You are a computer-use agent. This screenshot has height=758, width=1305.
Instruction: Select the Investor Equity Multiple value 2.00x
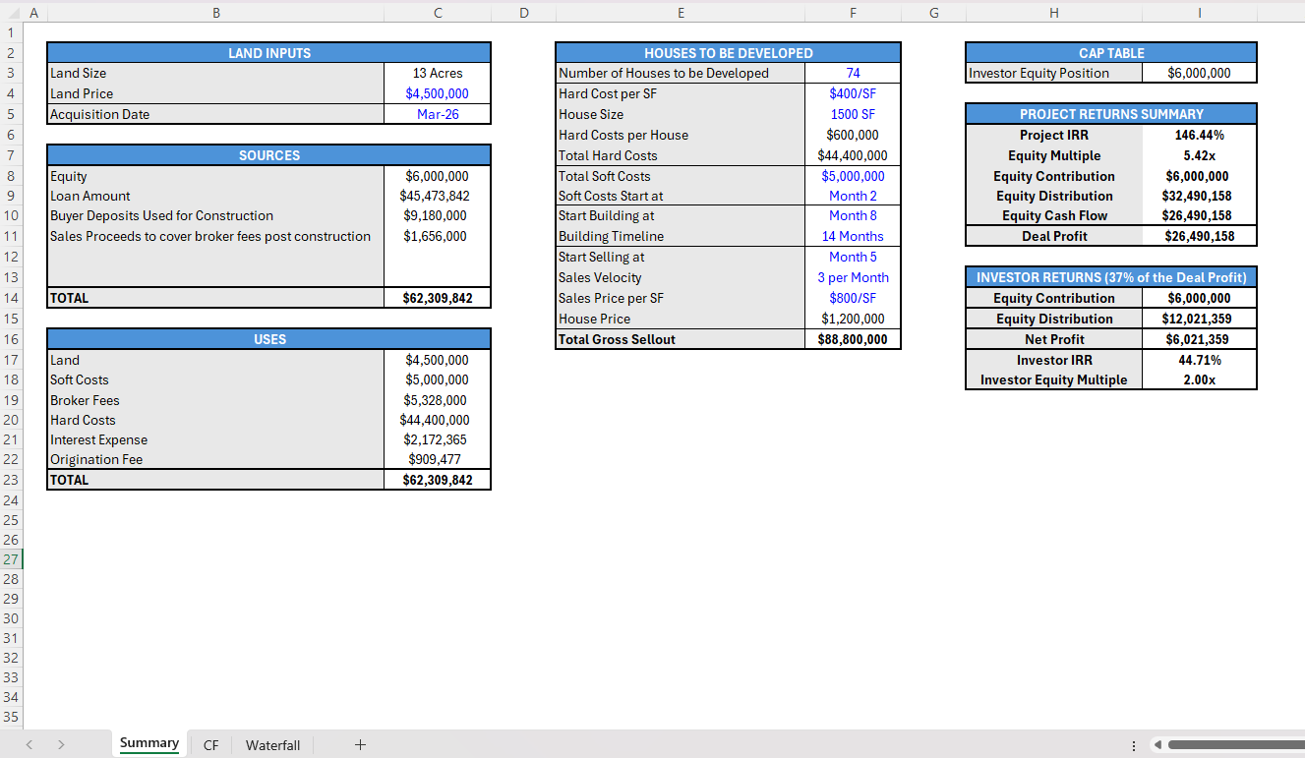click(x=1200, y=379)
